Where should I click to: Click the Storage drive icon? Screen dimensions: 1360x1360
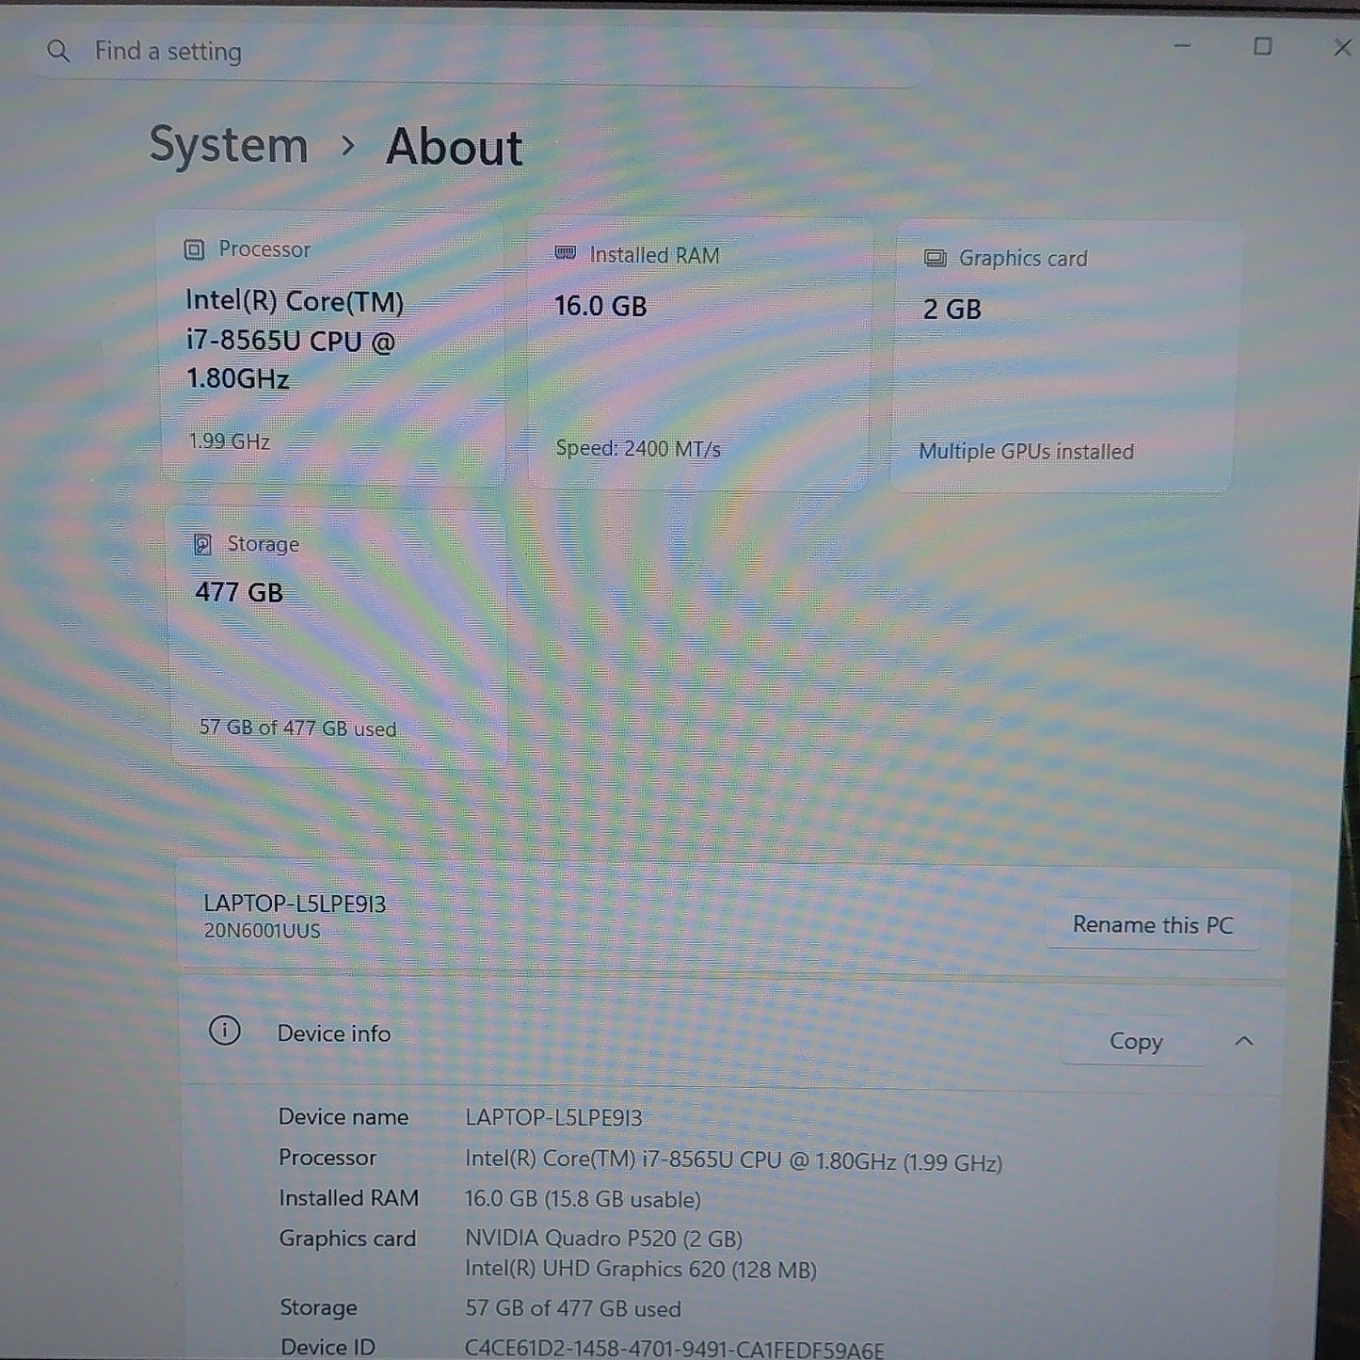click(202, 544)
